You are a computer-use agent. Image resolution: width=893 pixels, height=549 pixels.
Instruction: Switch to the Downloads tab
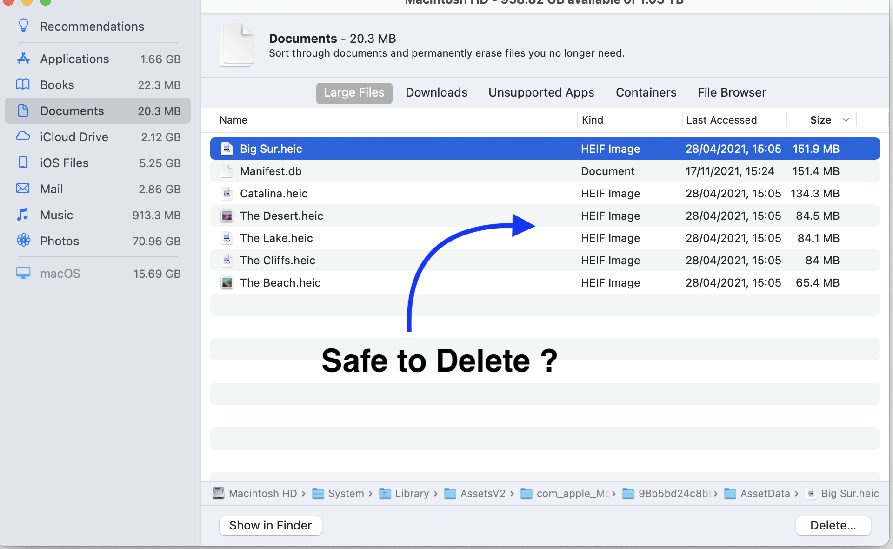point(436,92)
